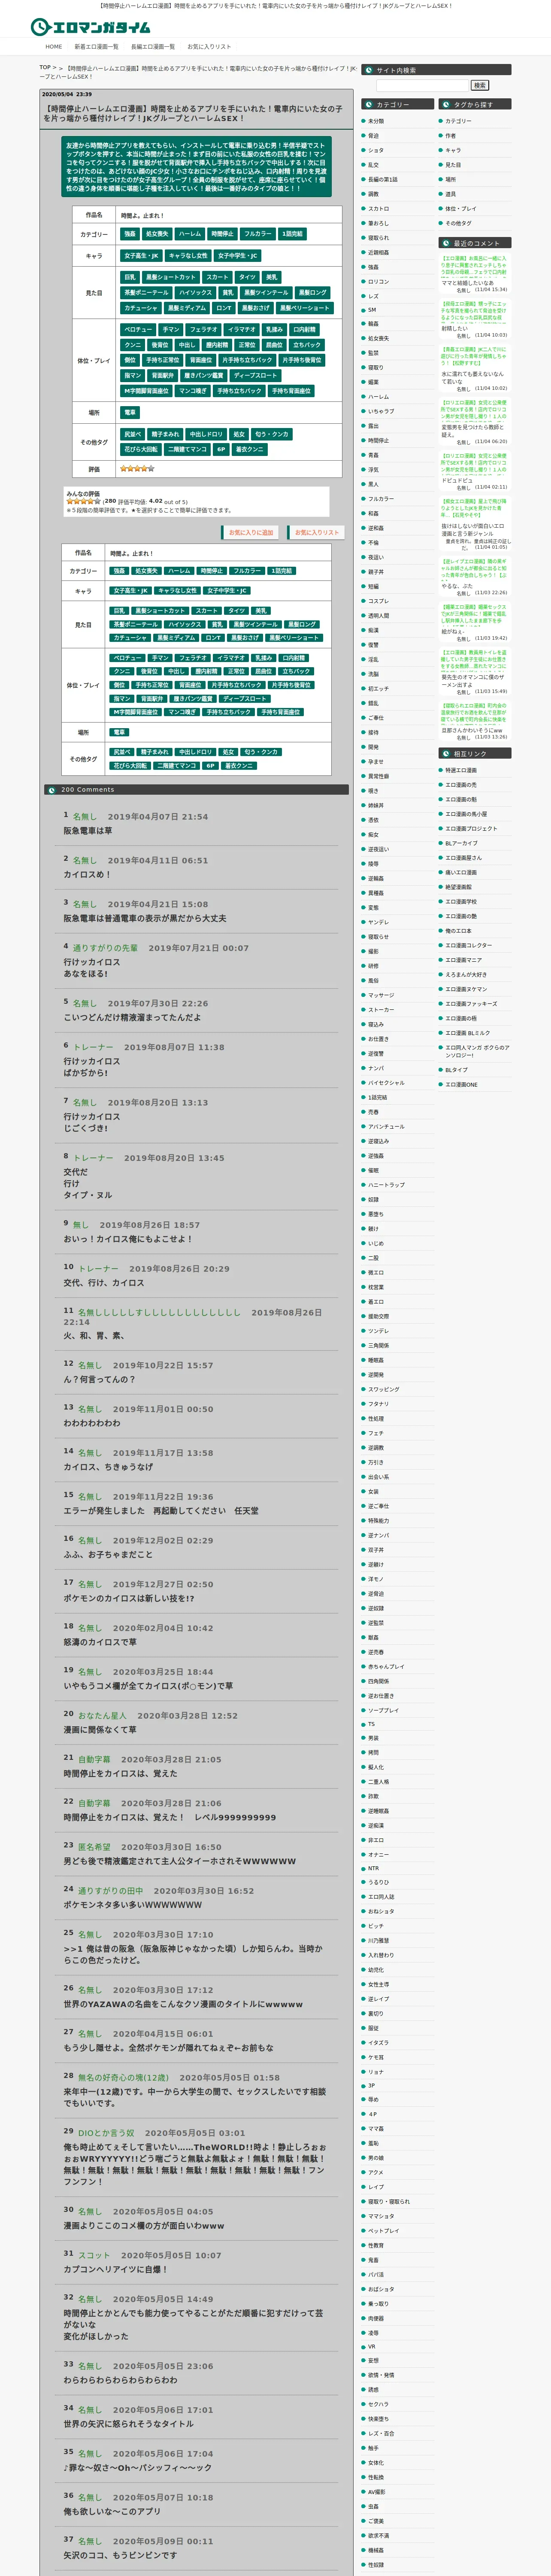This screenshot has height=2576, width=551.
Task: Open the VR category link
Action: [371, 2346]
